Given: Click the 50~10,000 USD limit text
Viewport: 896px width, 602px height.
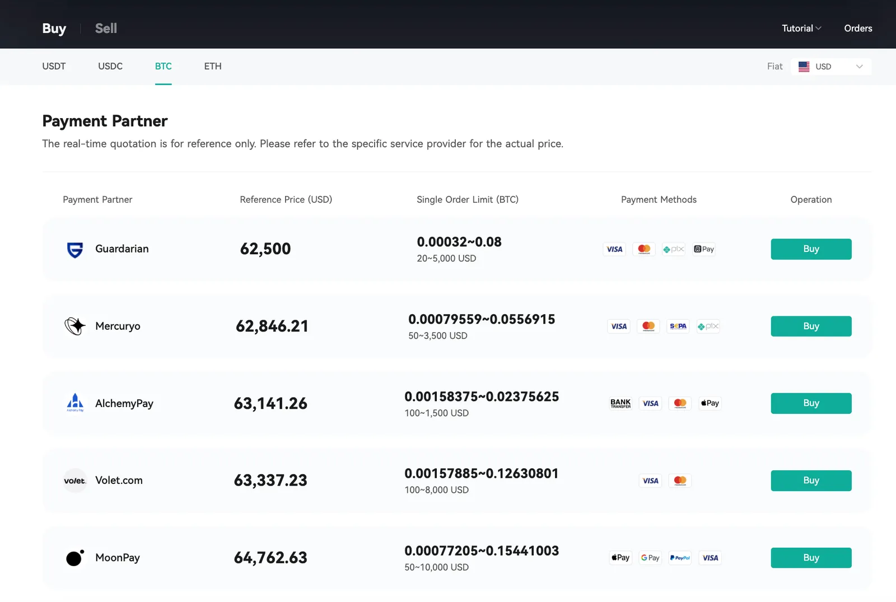Looking at the screenshot, I should [437, 567].
